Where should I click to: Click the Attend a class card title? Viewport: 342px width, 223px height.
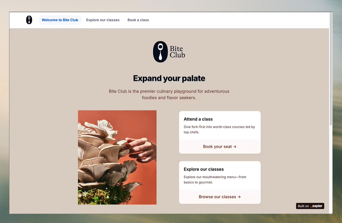click(198, 119)
